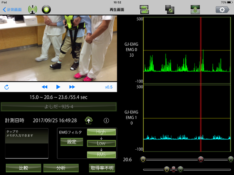This screenshot has height=175, width=234.
Task: Select the green end handle on upper slider
Action: [231, 159]
